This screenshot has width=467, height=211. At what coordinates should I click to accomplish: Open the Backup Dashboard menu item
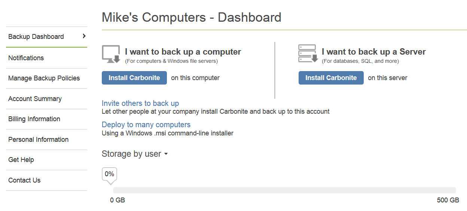pos(36,37)
